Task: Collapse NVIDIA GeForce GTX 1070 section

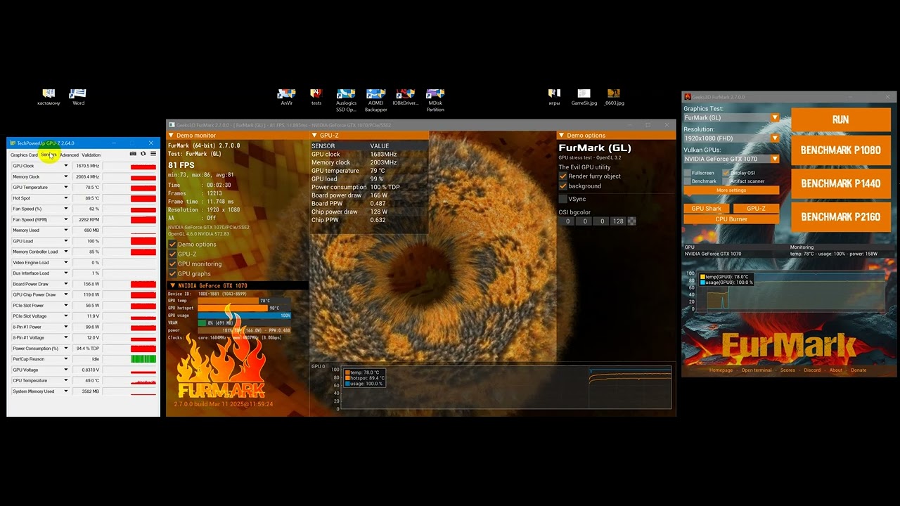Action: (x=173, y=286)
